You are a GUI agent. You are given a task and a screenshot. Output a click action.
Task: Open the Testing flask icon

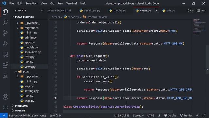coord(5,76)
